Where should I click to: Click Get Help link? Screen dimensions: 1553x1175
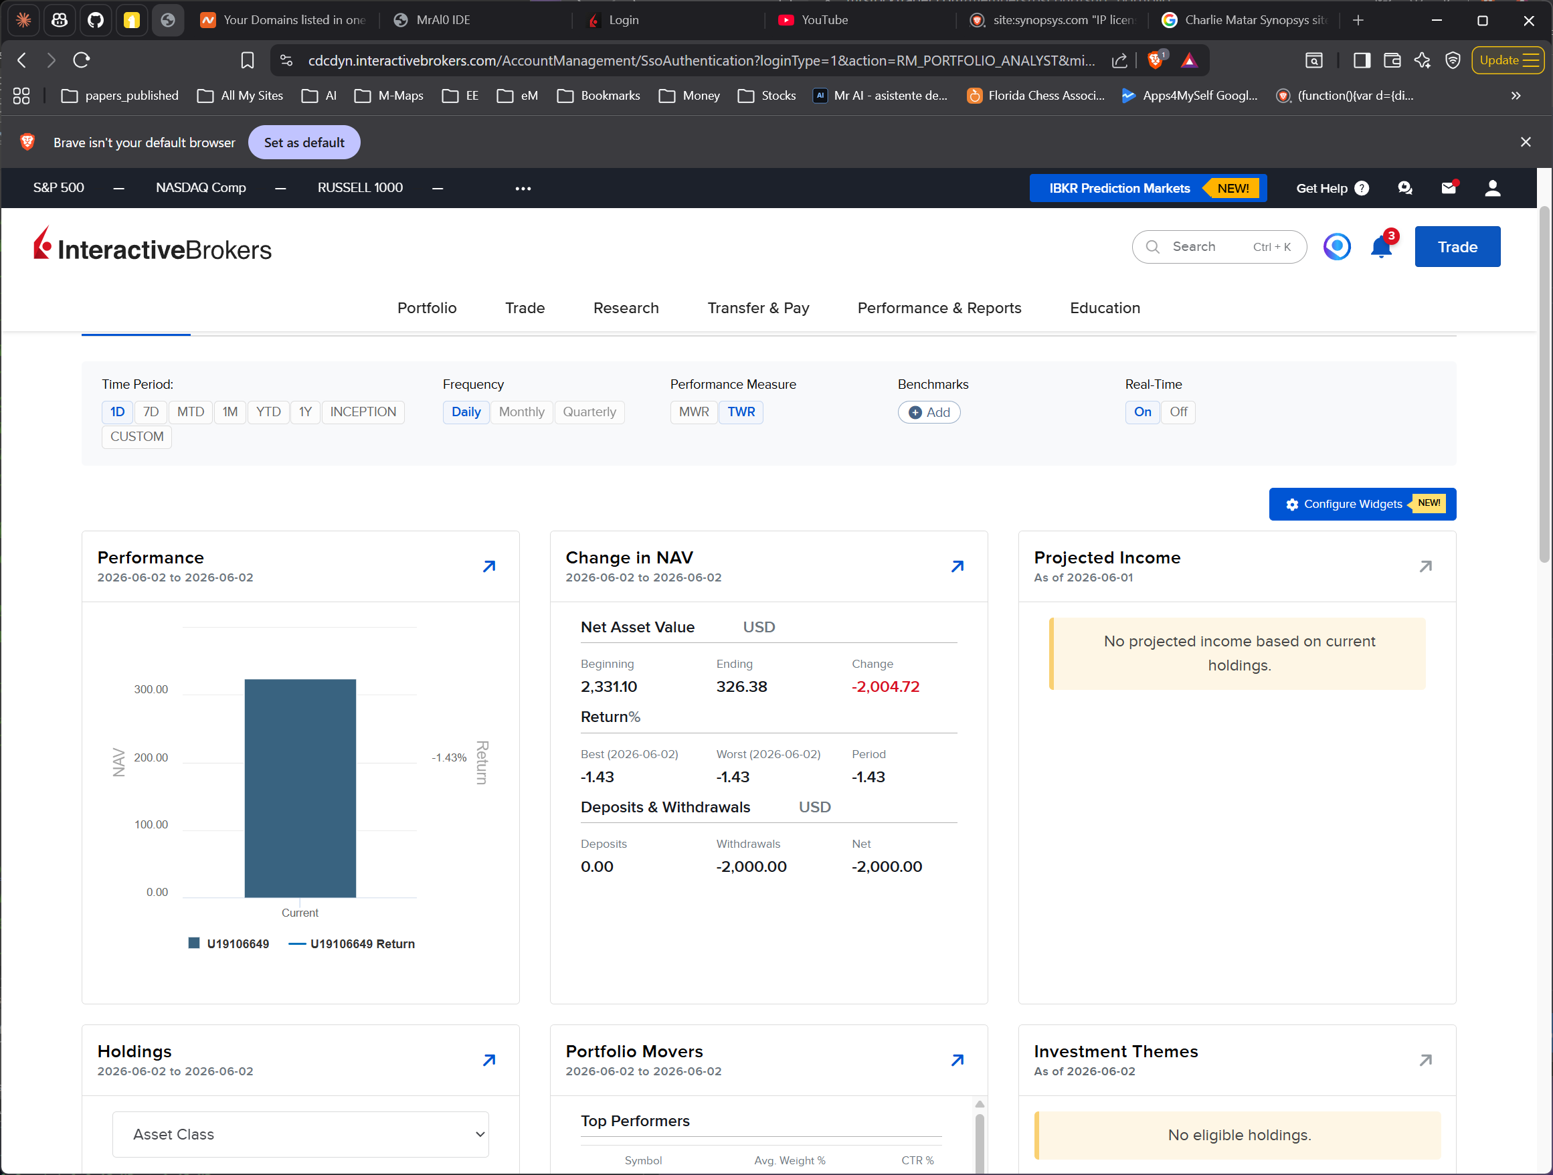[x=1333, y=188]
